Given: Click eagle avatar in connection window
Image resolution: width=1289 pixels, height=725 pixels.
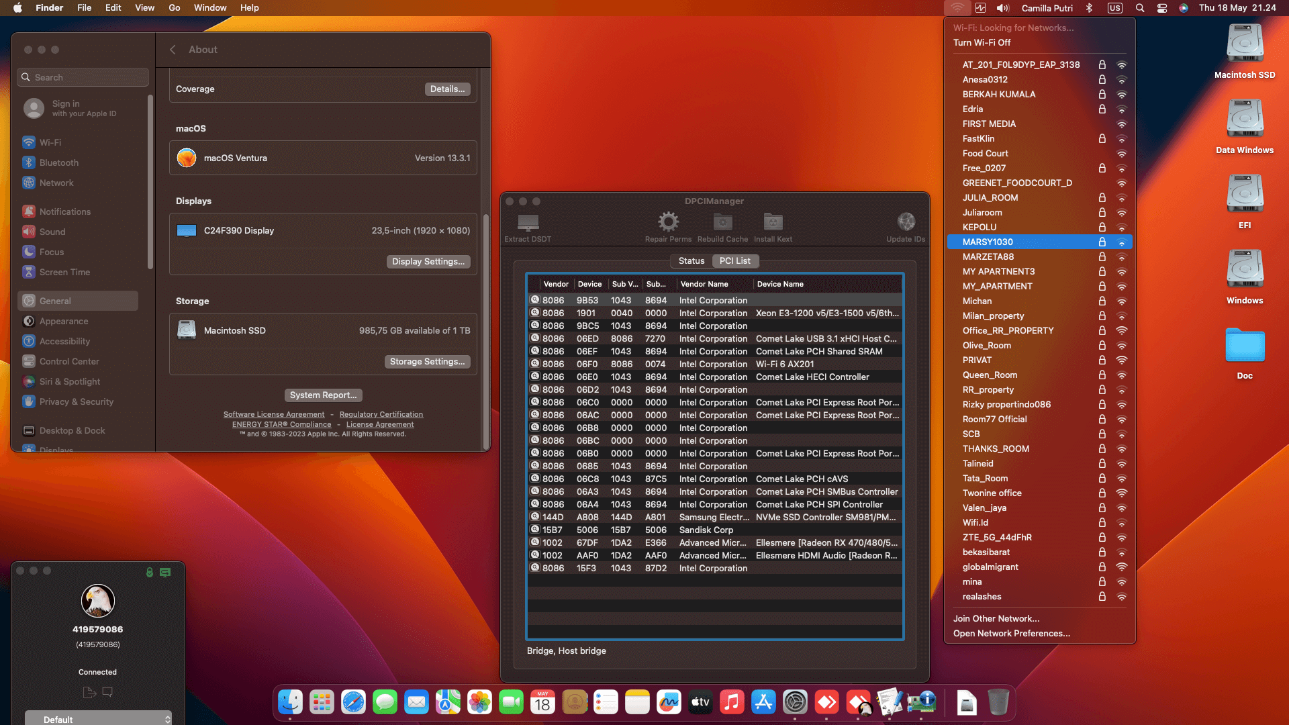Looking at the screenshot, I should pos(98,601).
